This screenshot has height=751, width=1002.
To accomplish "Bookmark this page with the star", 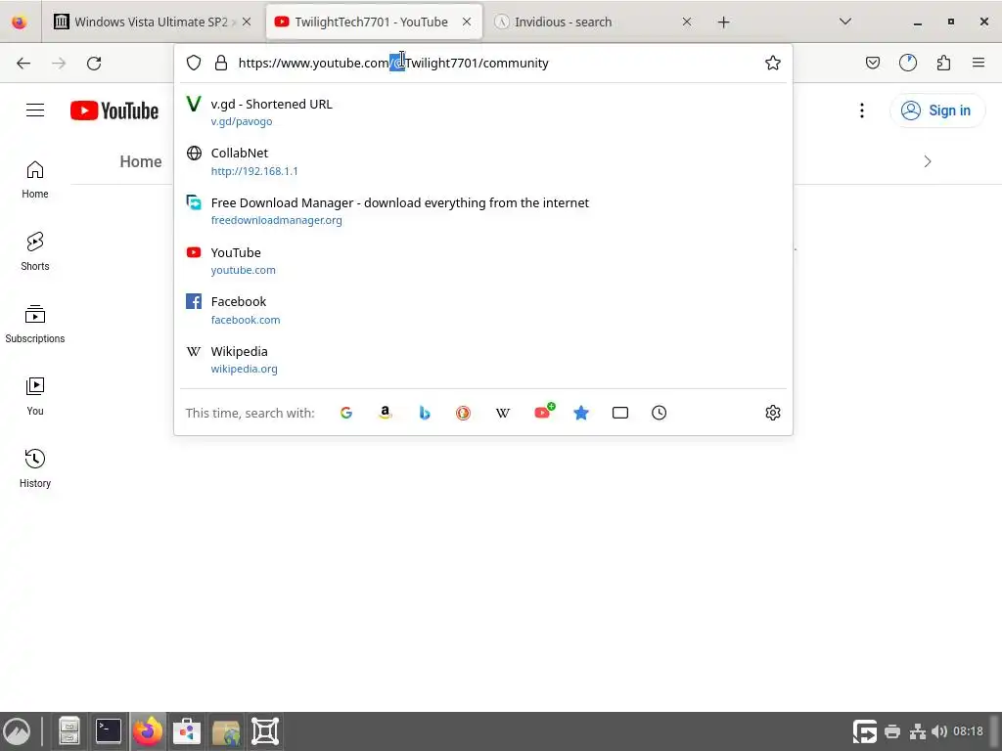I will (x=773, y=63).
